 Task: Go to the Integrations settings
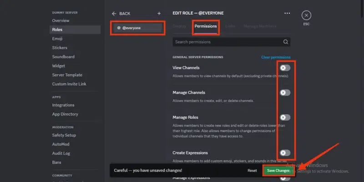(63, 105)
